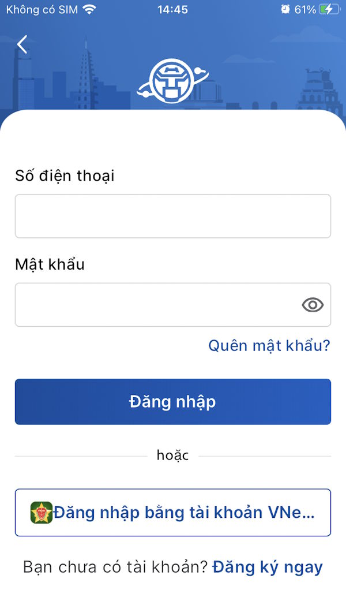The height and width of the screenshot is (616, 346).
Task: Select Đăng ký ngay to register
Action: [x=267, y=568]
